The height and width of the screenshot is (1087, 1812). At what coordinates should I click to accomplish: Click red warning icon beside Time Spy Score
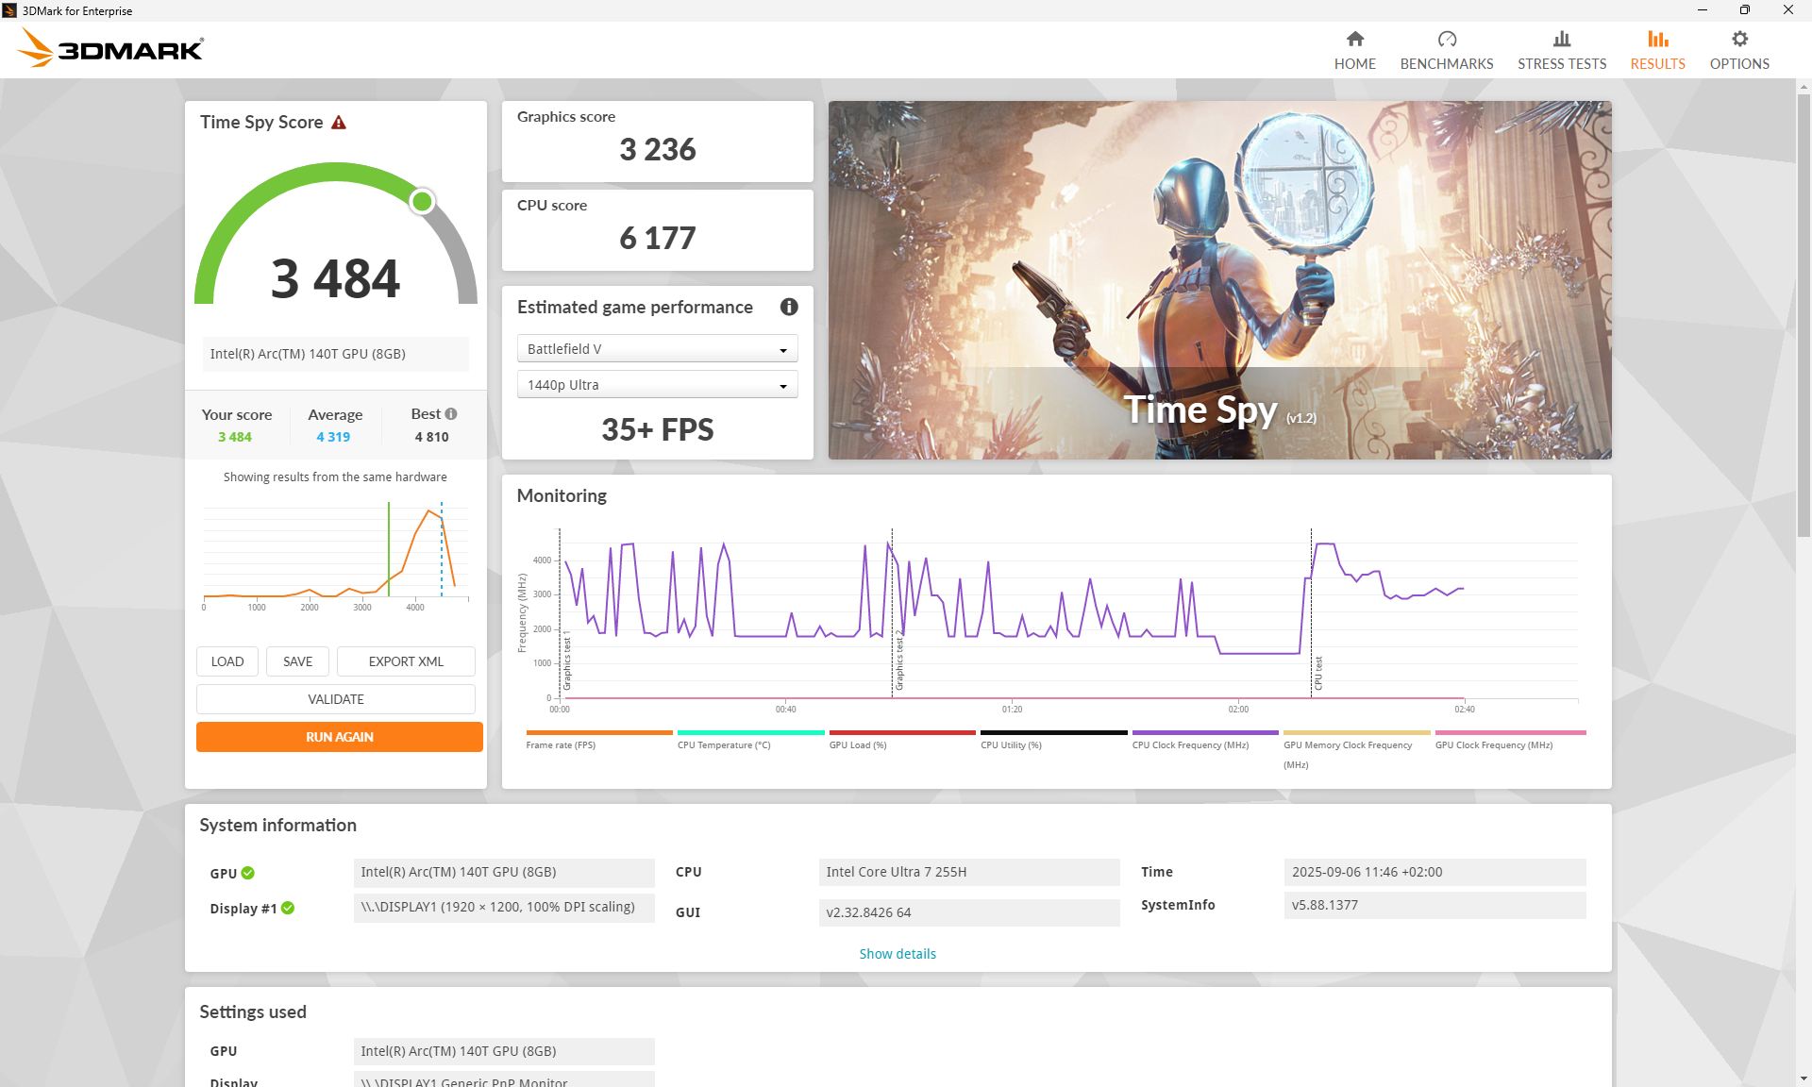coord(339,123)
